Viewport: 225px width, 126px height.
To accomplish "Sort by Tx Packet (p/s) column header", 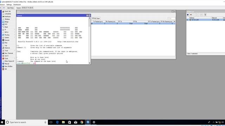I will [x=98, y=21].
